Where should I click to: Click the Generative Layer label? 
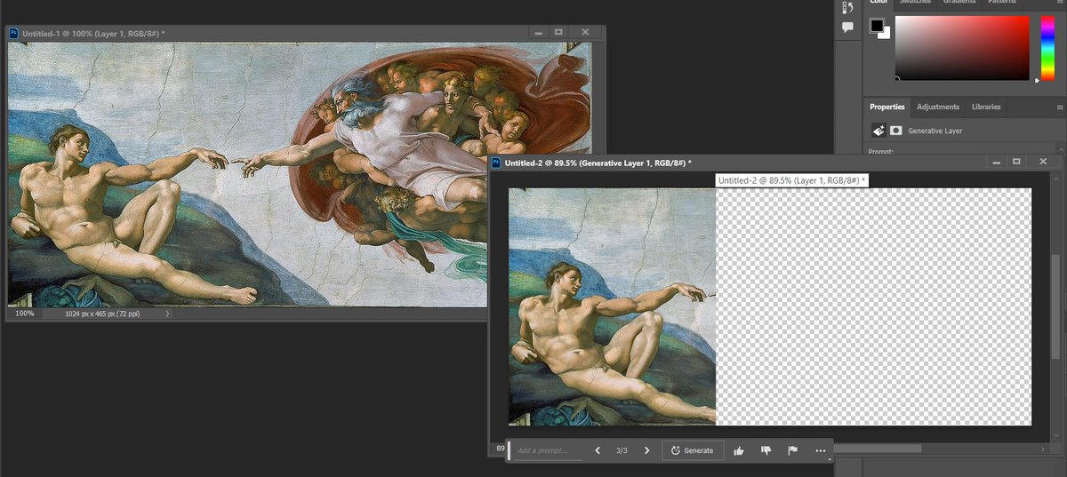coord(935,131)
